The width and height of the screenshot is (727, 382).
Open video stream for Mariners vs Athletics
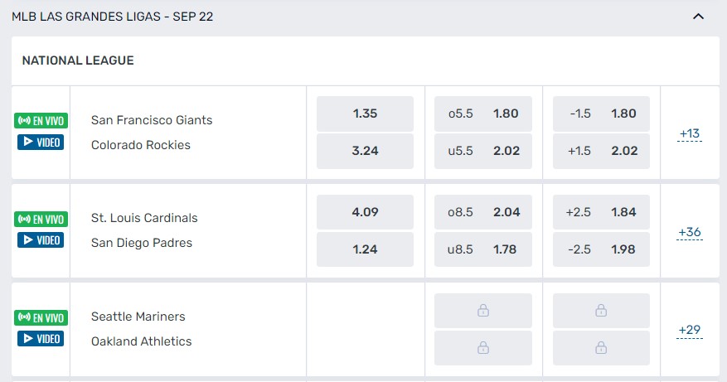click(40, 338)
